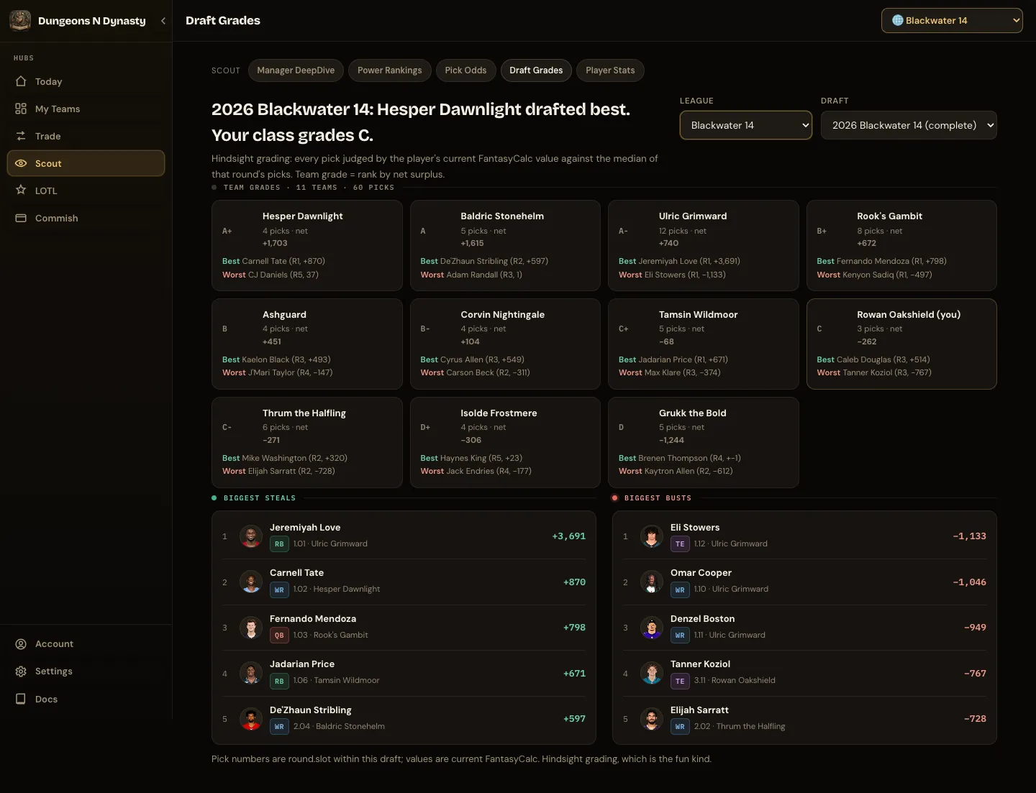This screenshot has width=1036, height=793.
Task: Open the Hesper Dawnlight team grade card
Action: (x=307, y=245)
